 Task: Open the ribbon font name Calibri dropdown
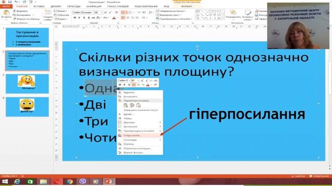pos(93,12)
